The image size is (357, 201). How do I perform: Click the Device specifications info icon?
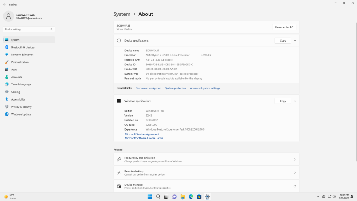pos(119,40)
